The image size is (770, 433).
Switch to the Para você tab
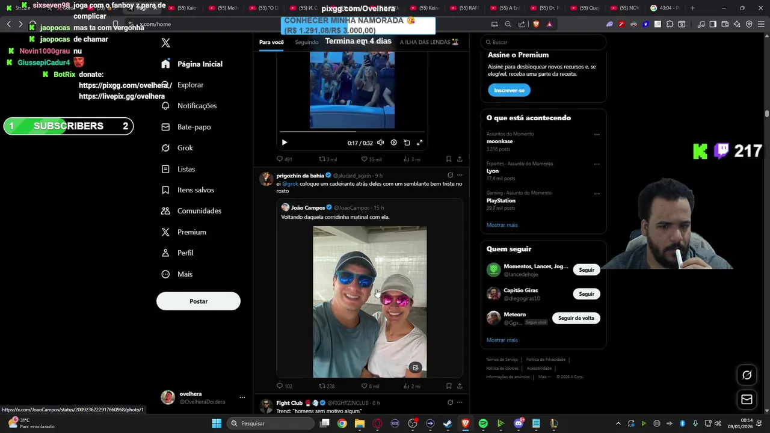click(271, 42)
